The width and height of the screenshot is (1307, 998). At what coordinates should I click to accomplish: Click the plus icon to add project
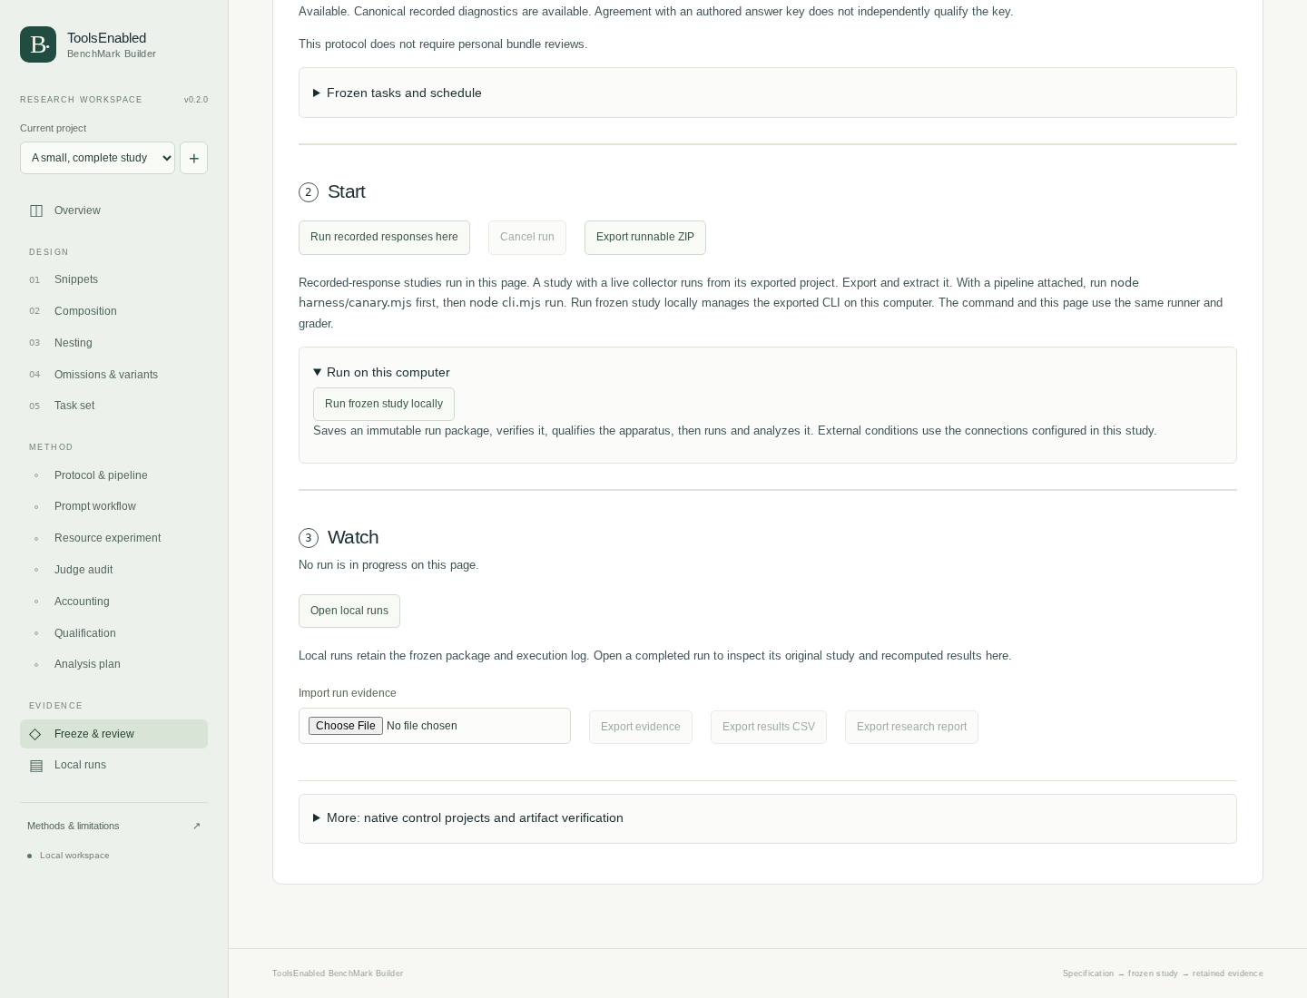[193, 158]
